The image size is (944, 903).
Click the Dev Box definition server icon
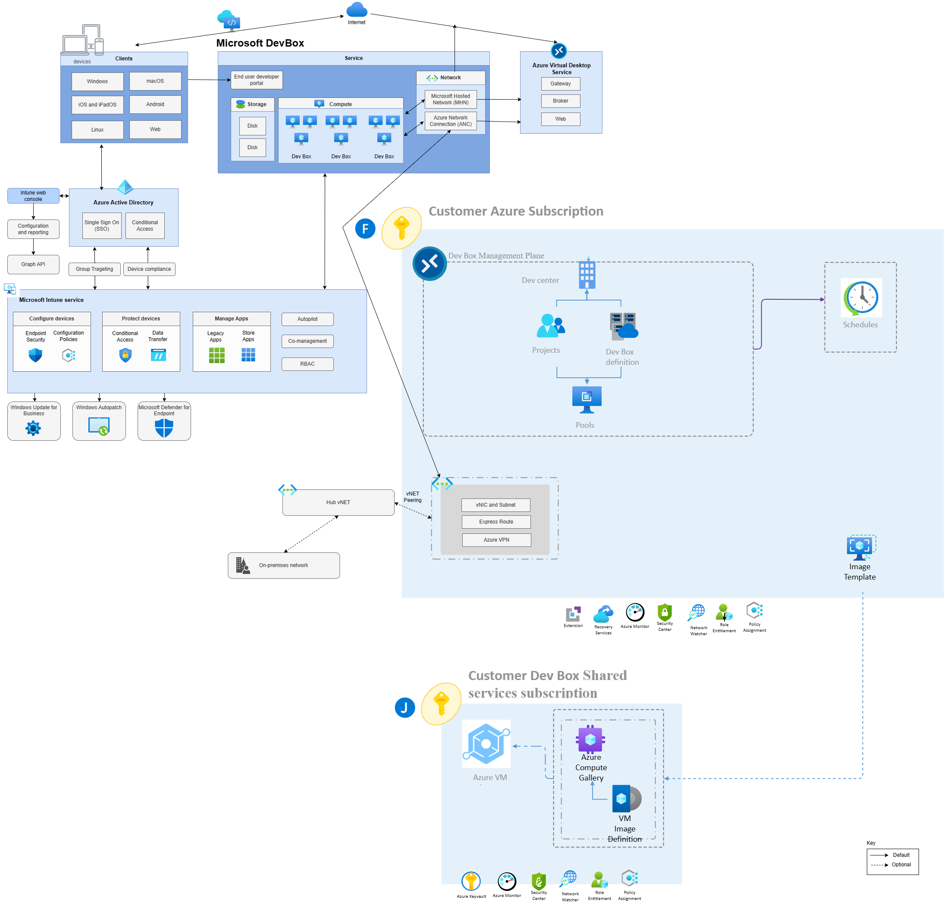pos(624,326)
